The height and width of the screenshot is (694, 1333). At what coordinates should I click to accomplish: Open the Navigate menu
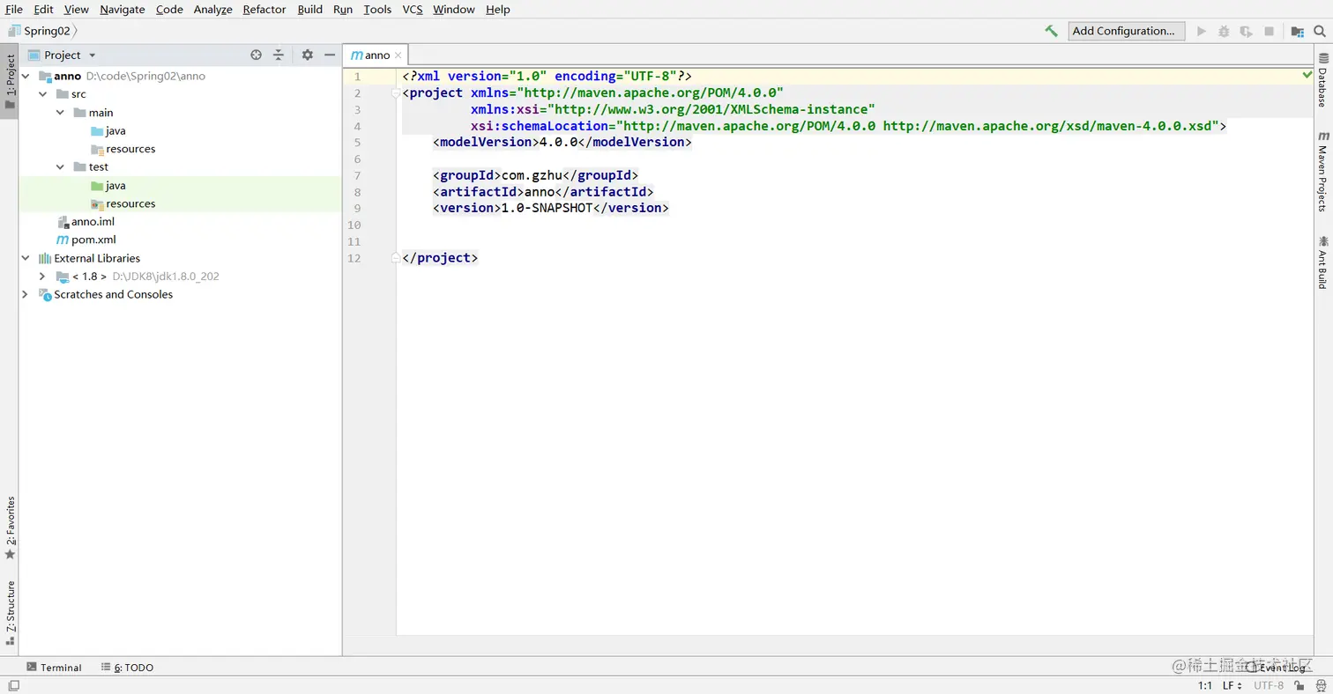(x=123, y=10)
